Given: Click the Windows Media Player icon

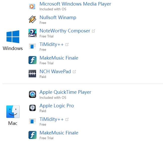Looking at the screenshot, I should (32, 7).
